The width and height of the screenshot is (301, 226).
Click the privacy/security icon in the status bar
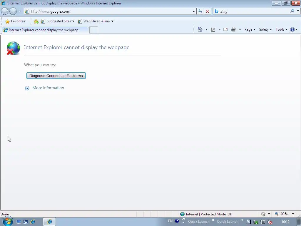pyautogui.click(x=263, y=214)
